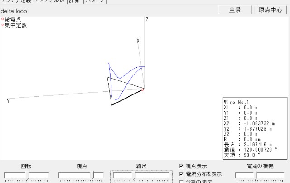Adjust the 回転 slider
290x183 pixels.
pyautogui.click(x=29, y=175)
